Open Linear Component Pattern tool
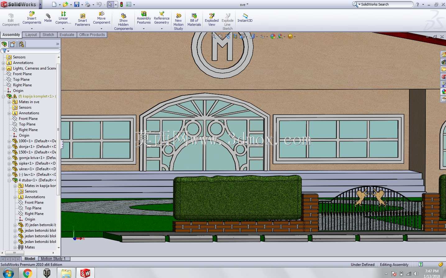 coord(63,18)
